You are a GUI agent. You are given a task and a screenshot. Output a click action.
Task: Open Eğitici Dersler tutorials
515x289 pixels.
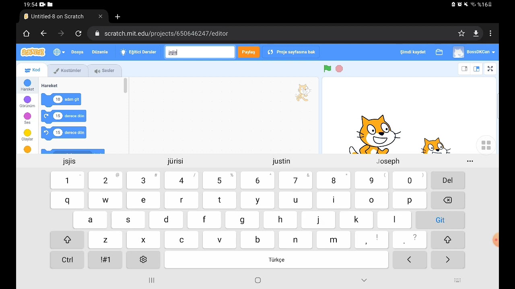tap(138, 52)
